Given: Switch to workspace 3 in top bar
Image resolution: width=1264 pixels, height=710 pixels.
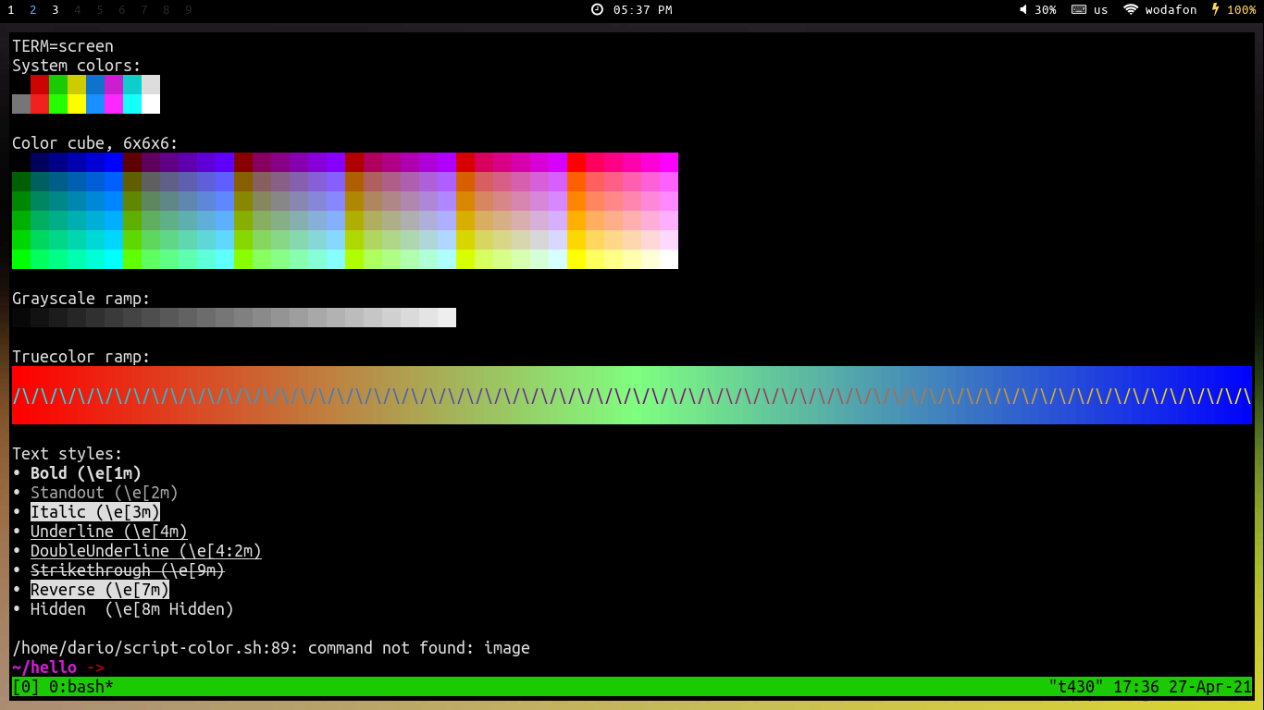Looking at the screenshot, I should (56, 9).
